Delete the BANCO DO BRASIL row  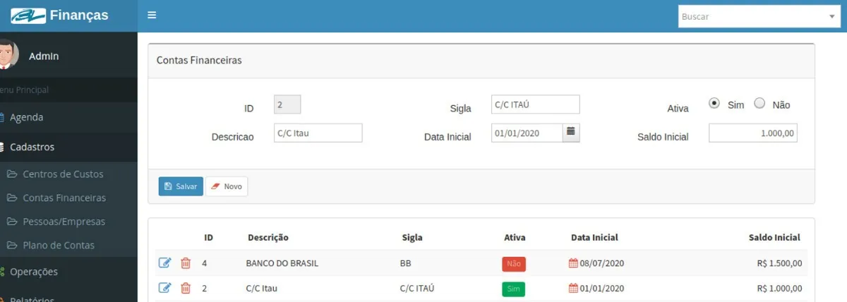pyautogui.click(x=186, y=263)
